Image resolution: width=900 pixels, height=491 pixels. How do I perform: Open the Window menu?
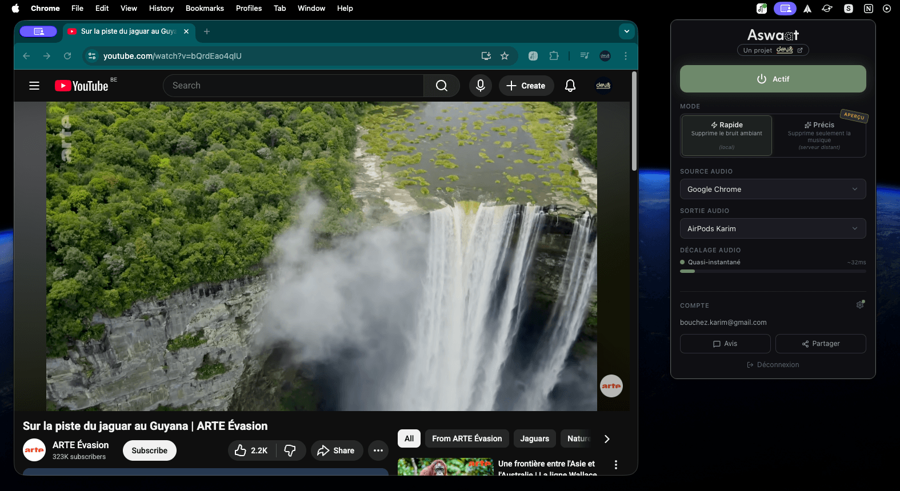coord(311,8)
